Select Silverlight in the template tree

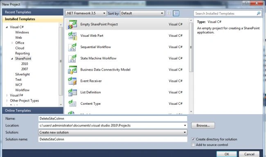tap(23, 74)
